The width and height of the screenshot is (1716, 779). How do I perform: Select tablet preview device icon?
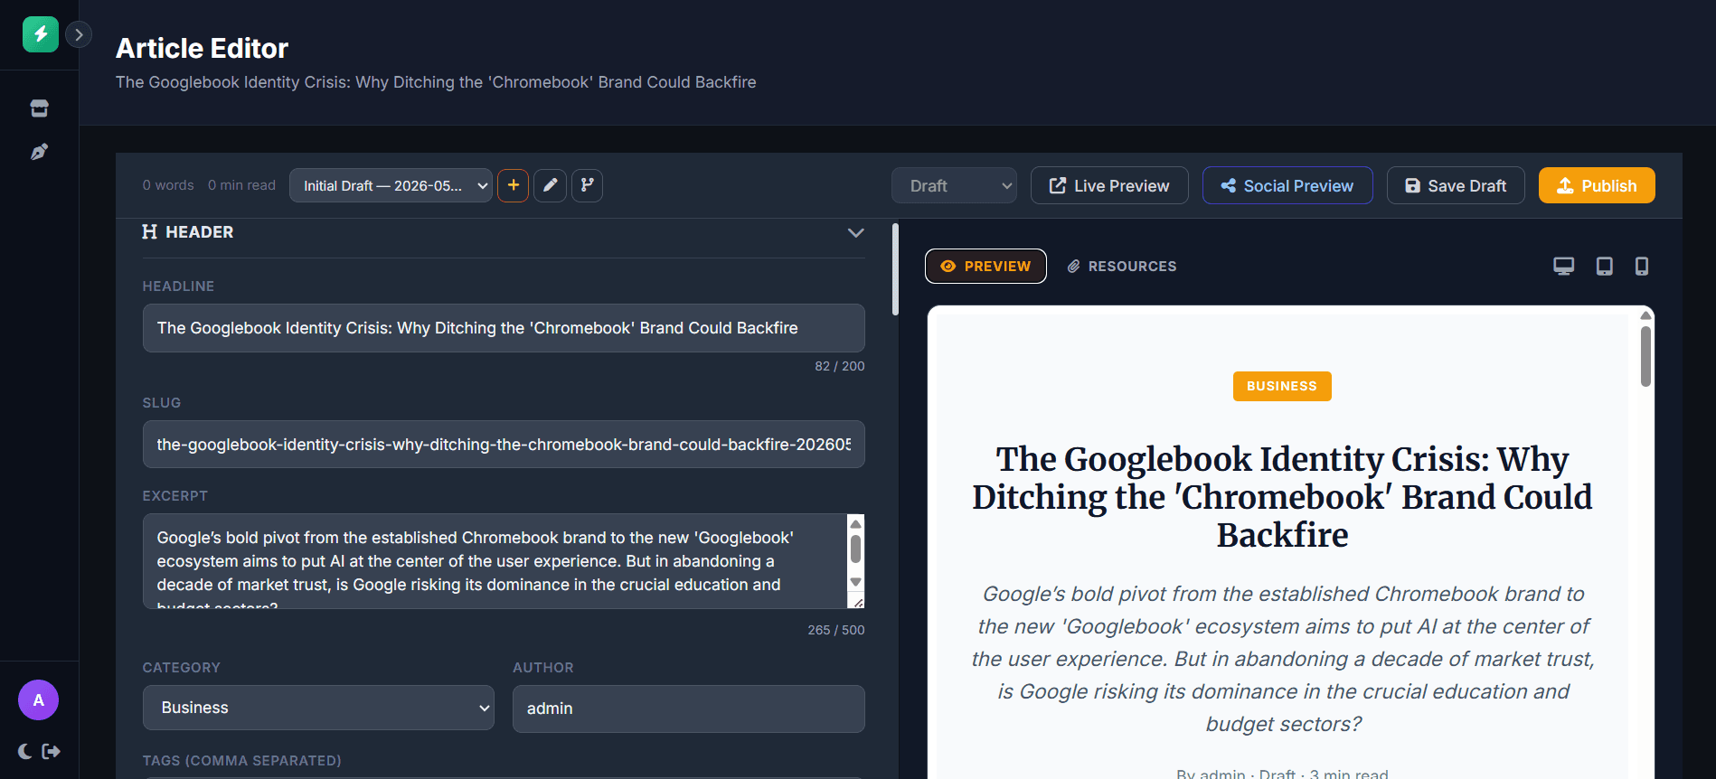tap(1604, 267)
